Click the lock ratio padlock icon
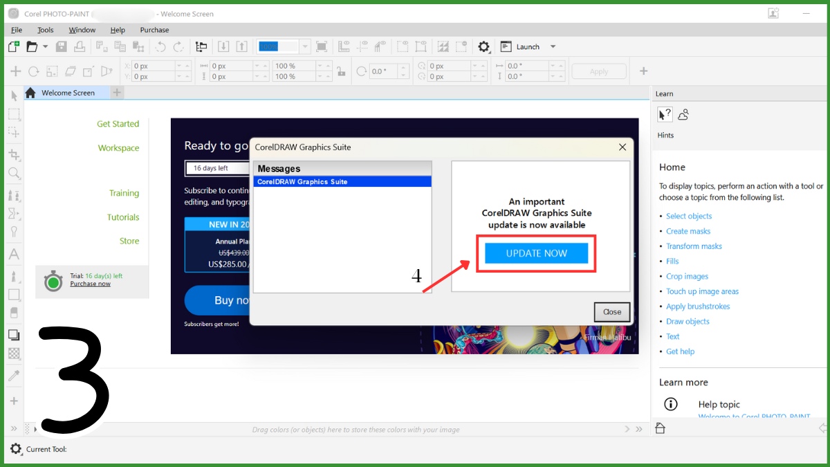The width and height of the screenshot is (830, 467). [340, 71]
